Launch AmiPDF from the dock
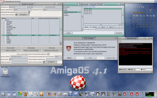157x98 pixels. coord(31,94)
